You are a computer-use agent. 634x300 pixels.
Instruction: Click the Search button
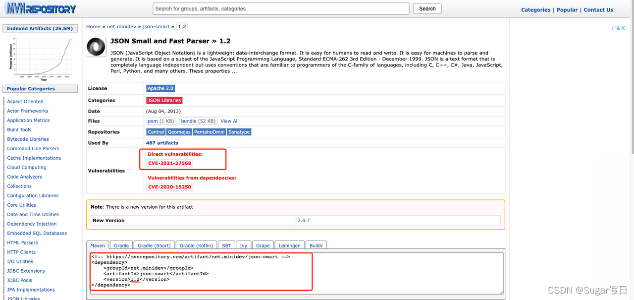[x=427, y=8]
